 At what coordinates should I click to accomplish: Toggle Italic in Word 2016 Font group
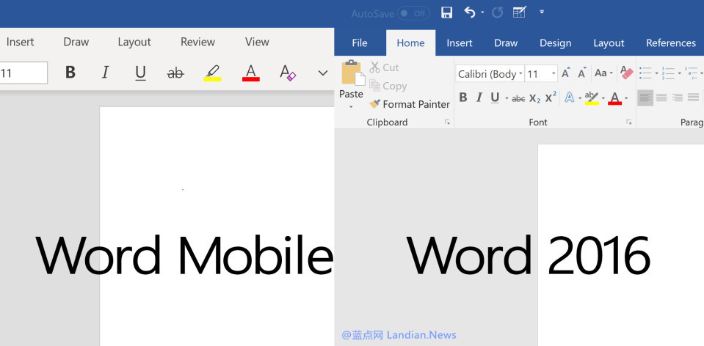coord(479,97)
